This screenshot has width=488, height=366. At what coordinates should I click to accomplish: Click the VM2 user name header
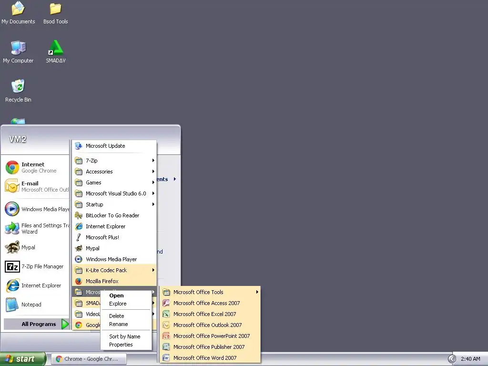pos(18,139)
